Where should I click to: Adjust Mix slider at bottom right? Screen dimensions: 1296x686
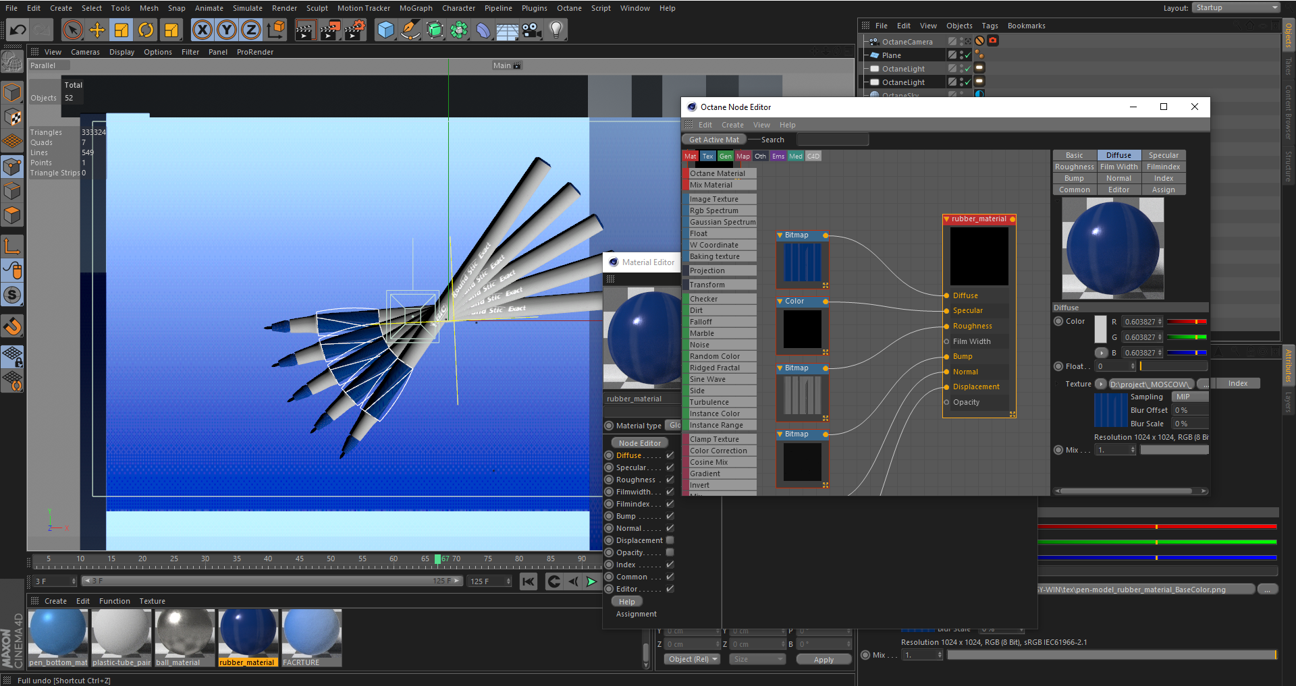click(x=1112, y=655)
